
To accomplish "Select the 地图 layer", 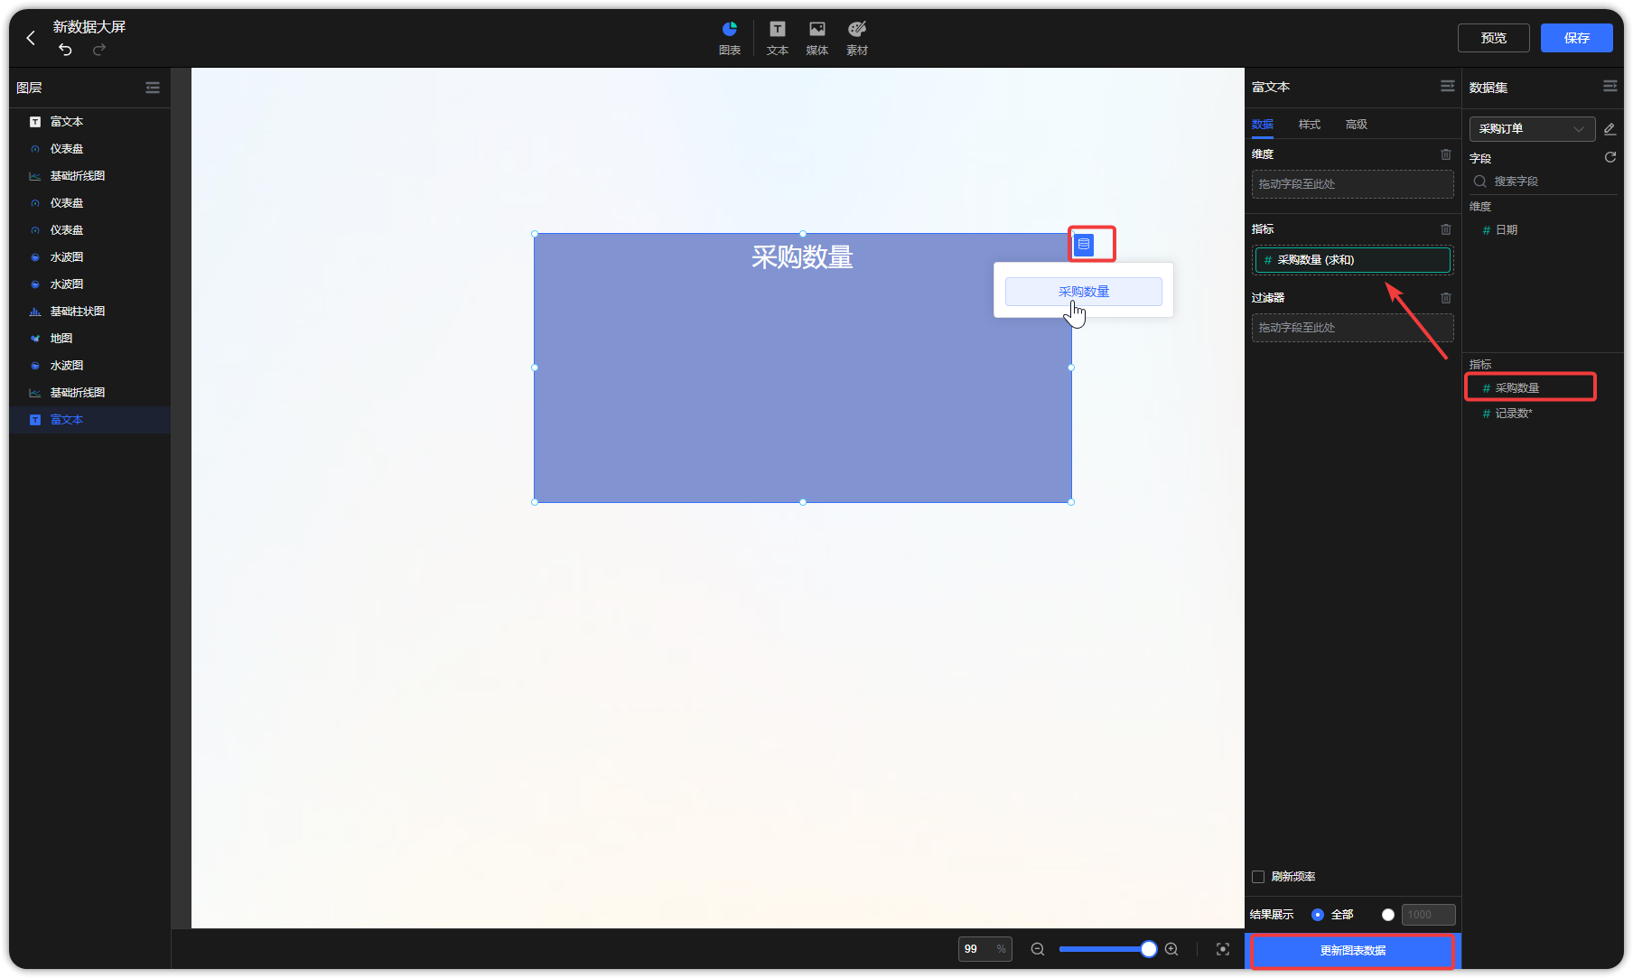I will click(x=90, y=339).
